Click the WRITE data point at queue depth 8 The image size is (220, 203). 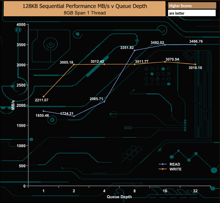pos(135,64)
